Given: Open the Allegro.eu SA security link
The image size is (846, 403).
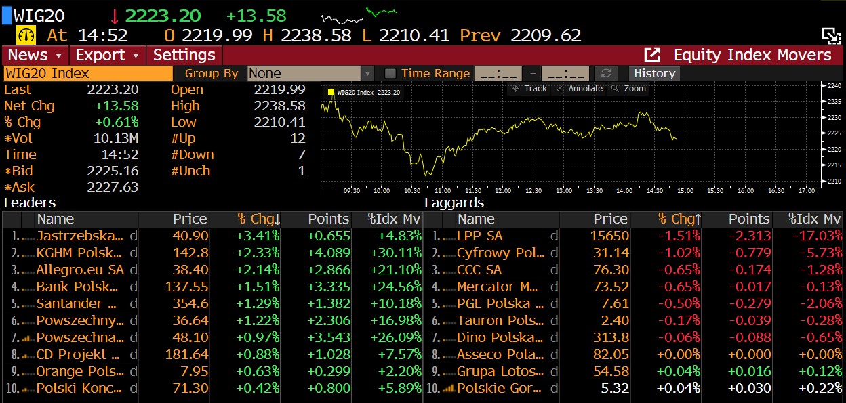Looking at the screenshot, I should (80, 270).
